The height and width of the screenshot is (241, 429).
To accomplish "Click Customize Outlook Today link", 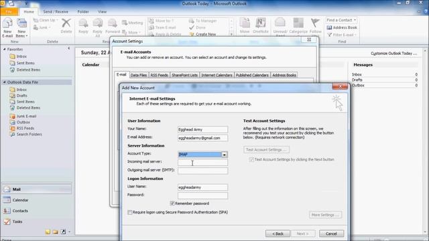I will [393, 54].
